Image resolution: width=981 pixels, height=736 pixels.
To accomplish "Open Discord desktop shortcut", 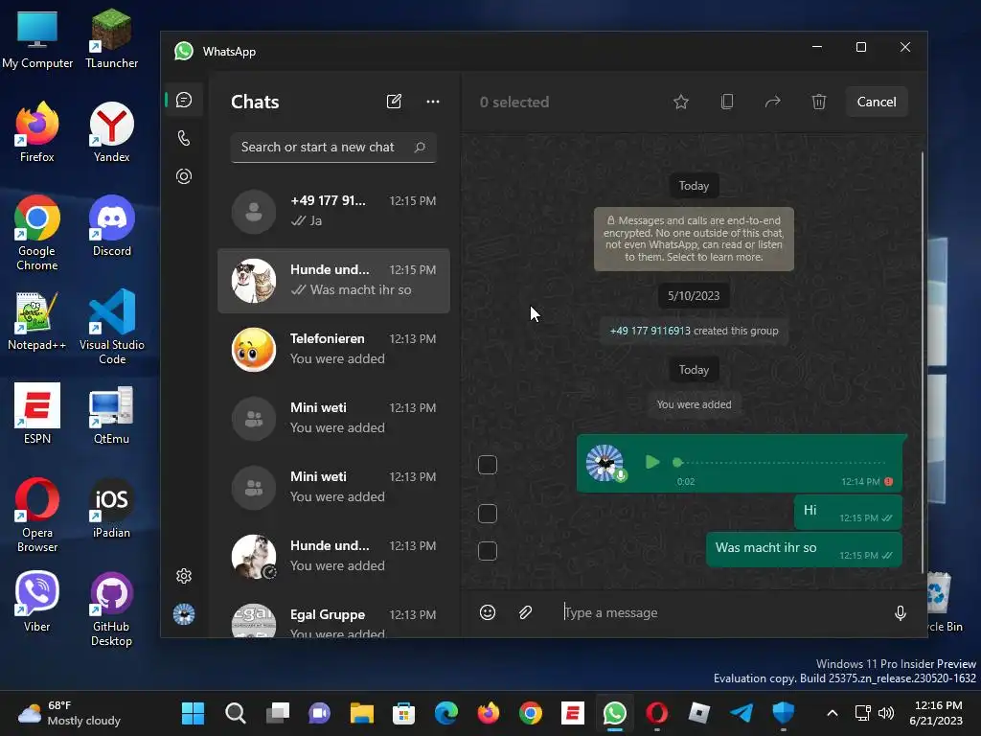I will [111, 226].
